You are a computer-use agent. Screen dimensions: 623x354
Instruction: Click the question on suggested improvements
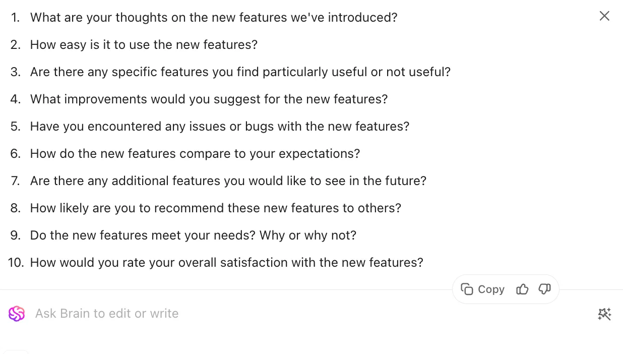tap(209, 99)
